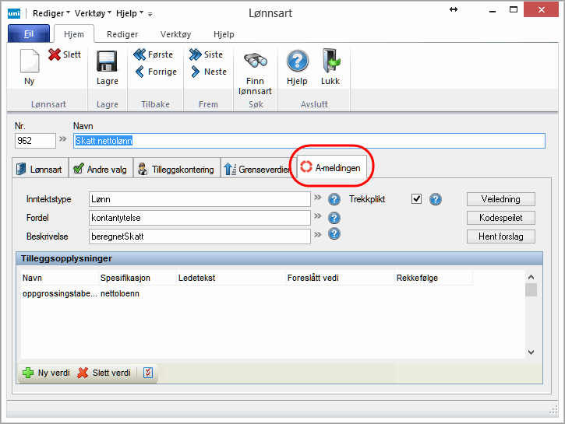This screenshot has height=424, width=565.
Task: Expand lookup arrows beside Inntektstype field
Action: click(x=318, y=199)
